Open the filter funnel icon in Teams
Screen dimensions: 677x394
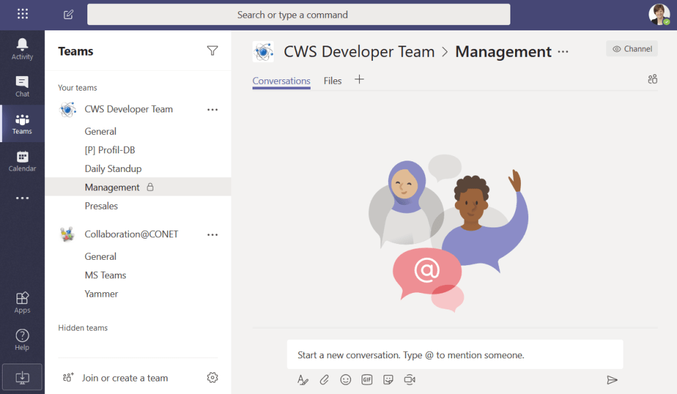click(212, 51)
